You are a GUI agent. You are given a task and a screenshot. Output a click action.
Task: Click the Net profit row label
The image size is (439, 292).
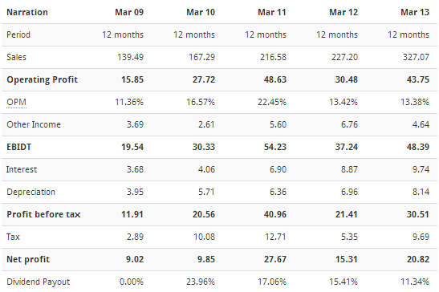(x=28, y=260)
